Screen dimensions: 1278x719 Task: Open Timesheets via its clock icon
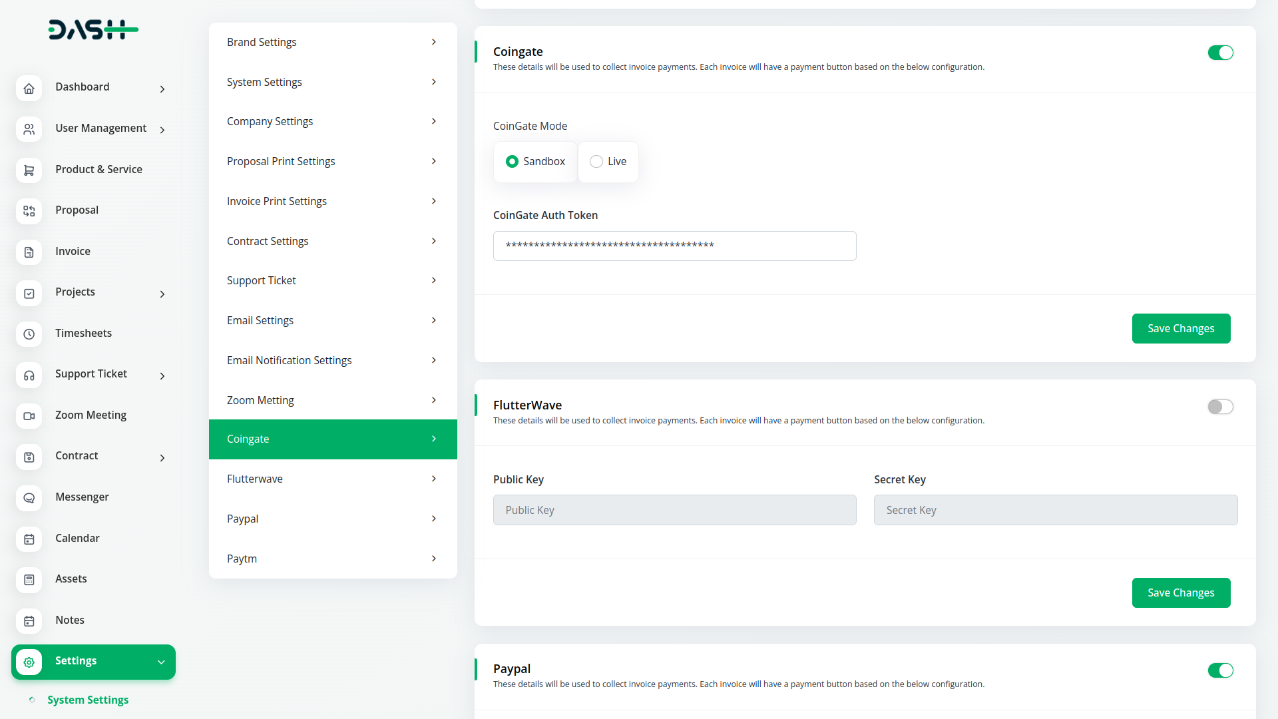click(x=29, y=334)
